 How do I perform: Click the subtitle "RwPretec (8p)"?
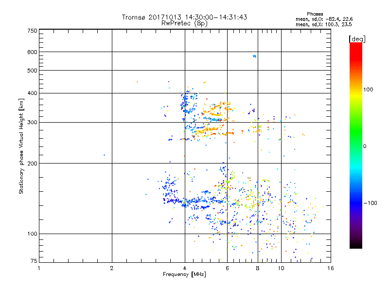(x=184, y=23)
